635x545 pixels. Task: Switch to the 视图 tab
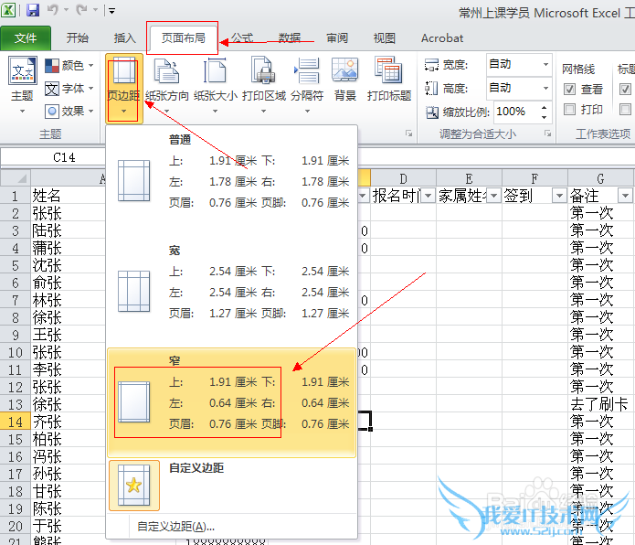pyautogui.click(x=385, y=38)
